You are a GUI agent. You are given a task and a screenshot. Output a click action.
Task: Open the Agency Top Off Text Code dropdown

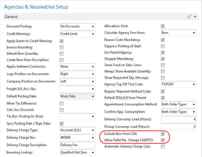pos(194,85)
